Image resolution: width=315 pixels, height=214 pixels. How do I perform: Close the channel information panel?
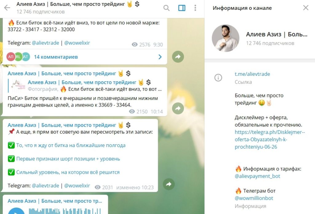[306, 8]
